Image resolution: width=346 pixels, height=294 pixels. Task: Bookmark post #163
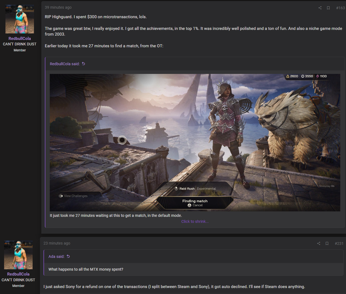coord(328,8)
